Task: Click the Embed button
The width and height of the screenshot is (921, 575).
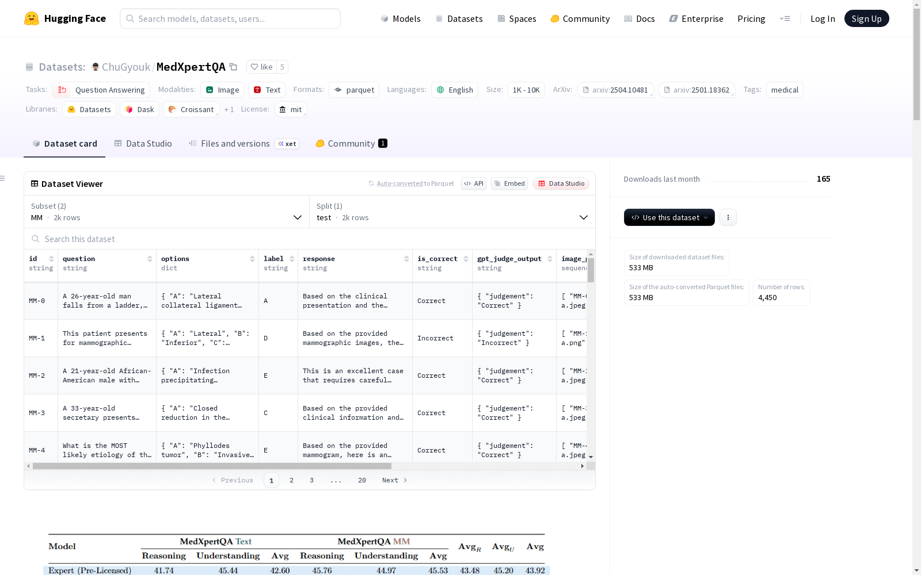Action: tap(509, 183)
